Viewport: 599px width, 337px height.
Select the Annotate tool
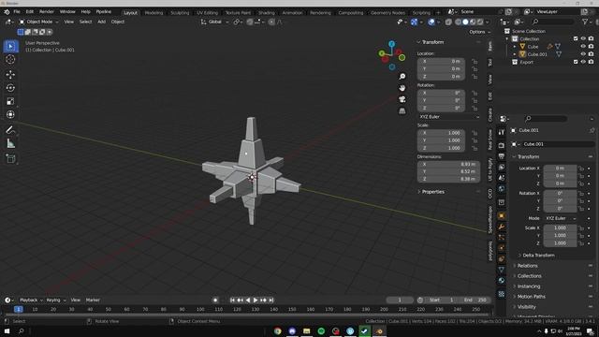[x=10, y=130]
